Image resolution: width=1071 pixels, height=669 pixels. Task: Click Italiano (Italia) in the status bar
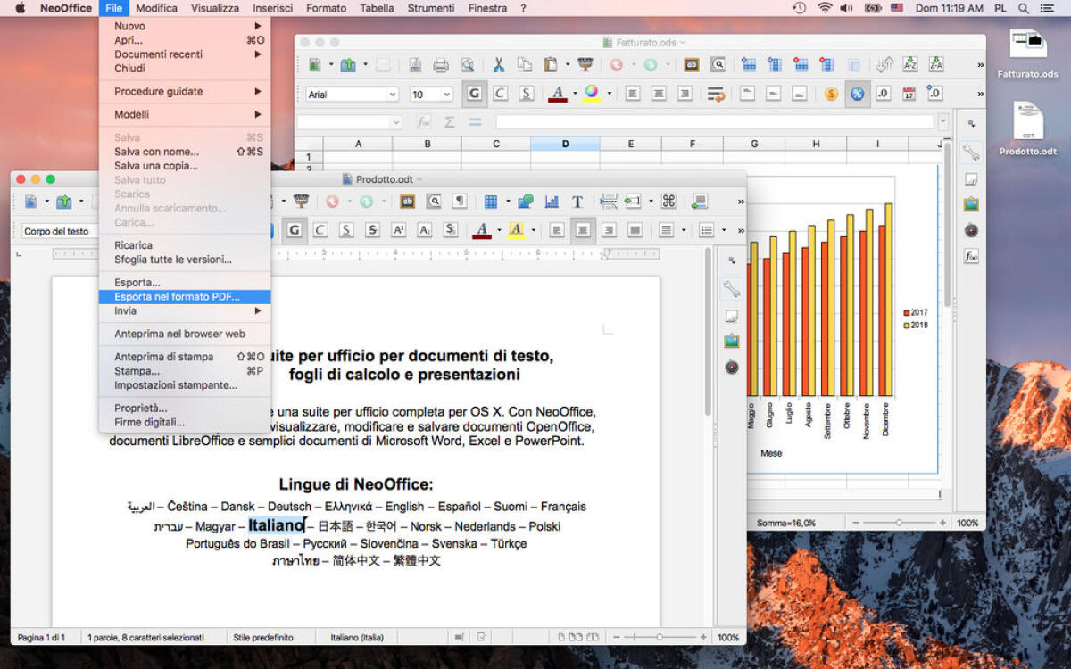[355, 637]
